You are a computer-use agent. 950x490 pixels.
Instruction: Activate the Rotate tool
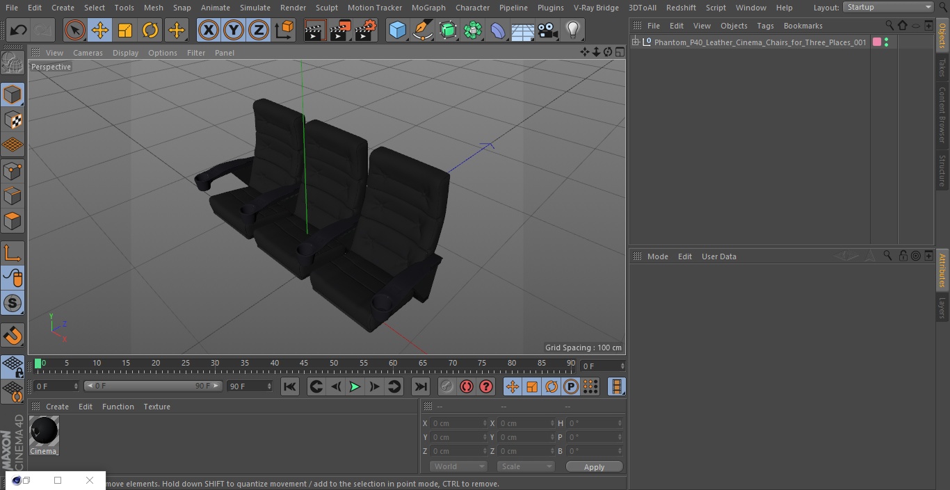tap(150, 30)
